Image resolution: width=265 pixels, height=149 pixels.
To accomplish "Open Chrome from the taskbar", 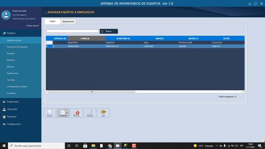I will (110, 146).
